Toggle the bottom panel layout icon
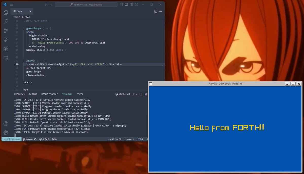Image resolution: width=304 pixels, height=174 pixels. click(126, 5)
